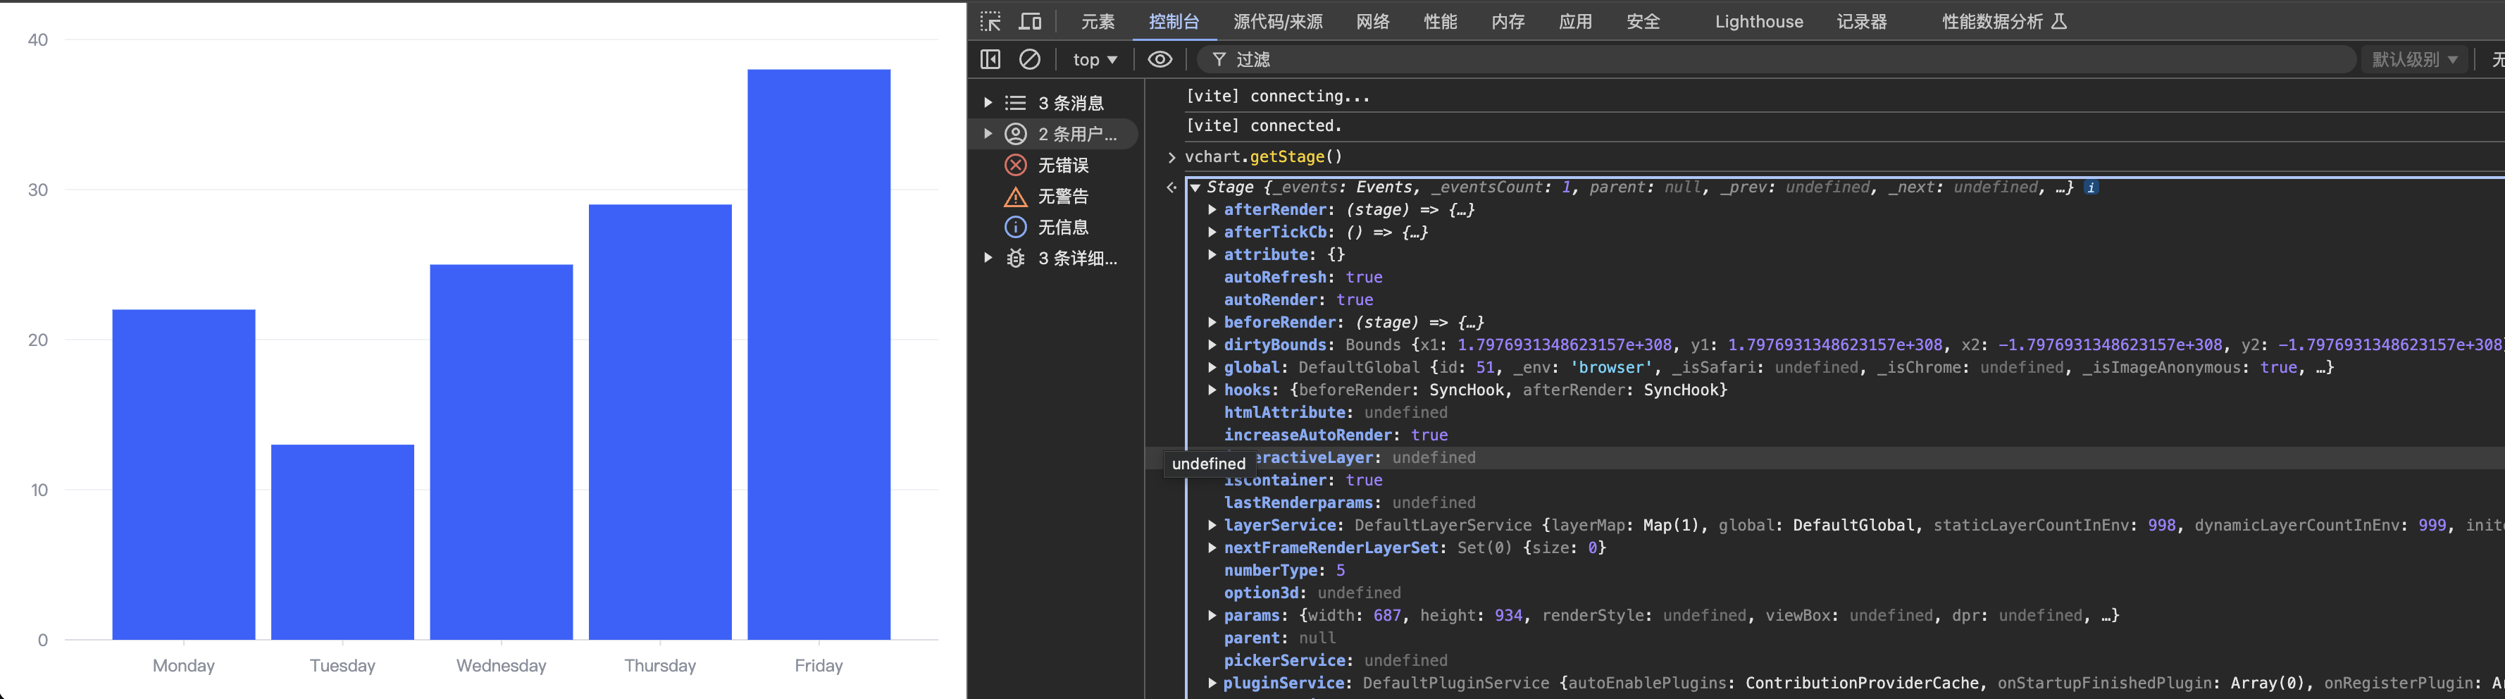Open the 性能 tab

click(1440, 21)
